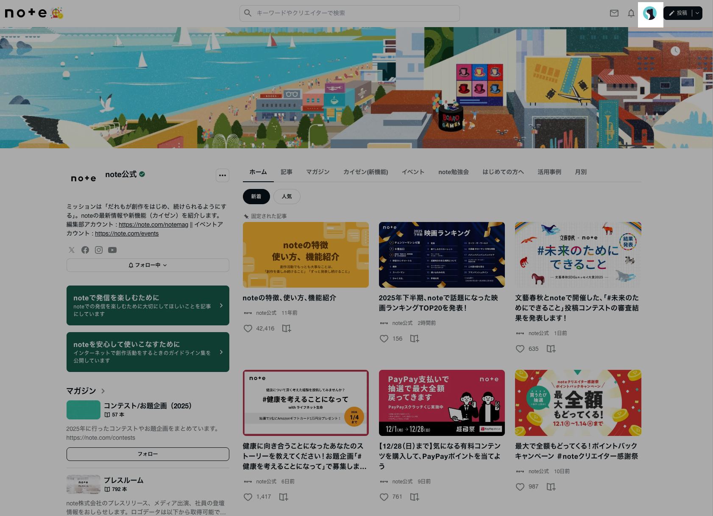Follow the コンテスト/お題企画 magazine
Image resolution: width=713 pixels, height=516 pixels.
point(148,454)
